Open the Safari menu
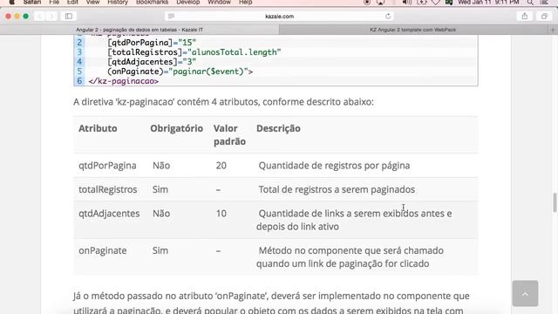Viewport: 558px width, 314px height. (32, 2)
